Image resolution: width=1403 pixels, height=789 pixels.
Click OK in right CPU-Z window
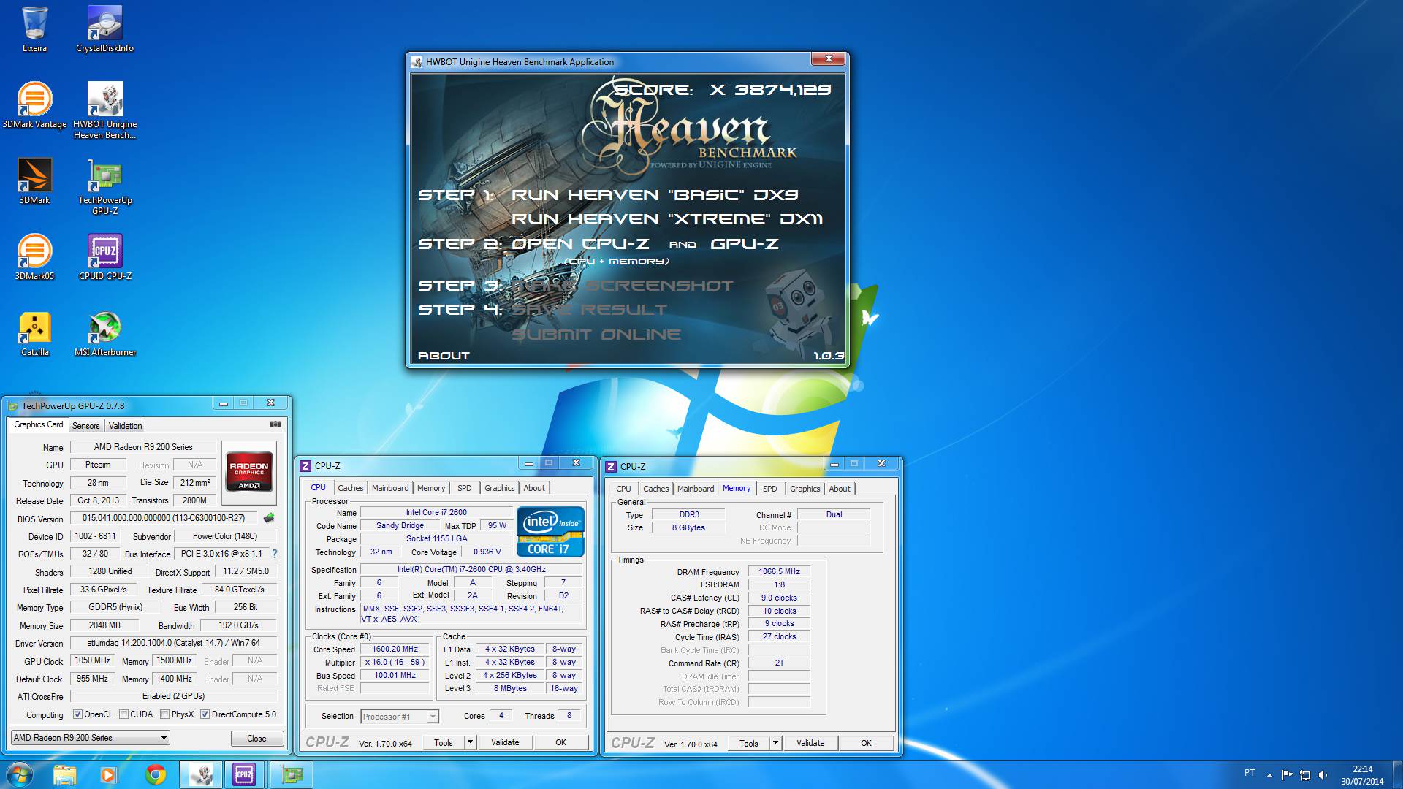[x=866, y=743]
